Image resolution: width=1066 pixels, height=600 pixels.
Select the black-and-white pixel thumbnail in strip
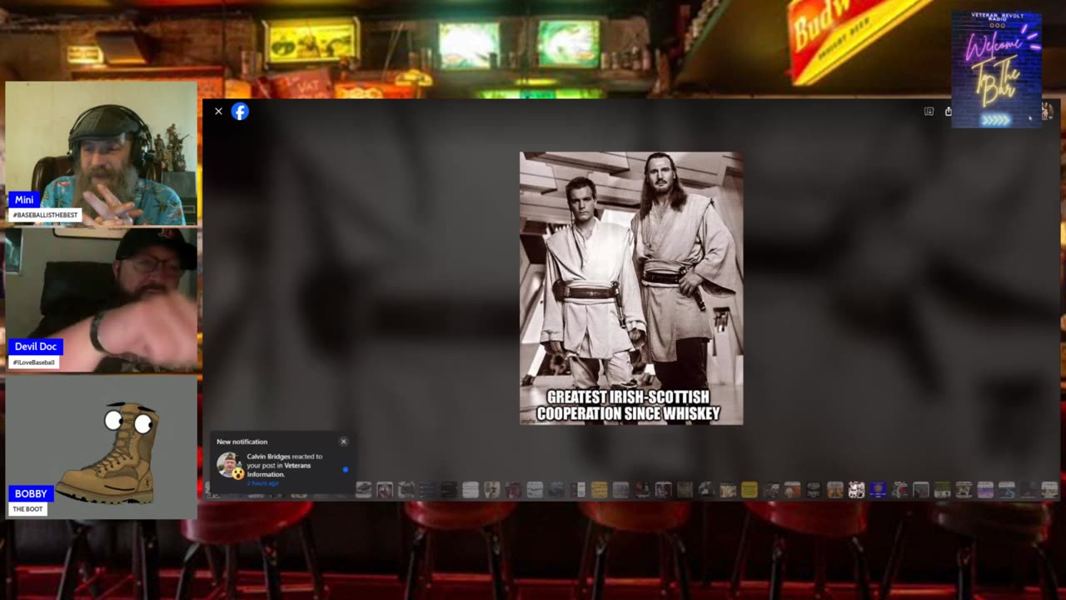coord(856,490)
